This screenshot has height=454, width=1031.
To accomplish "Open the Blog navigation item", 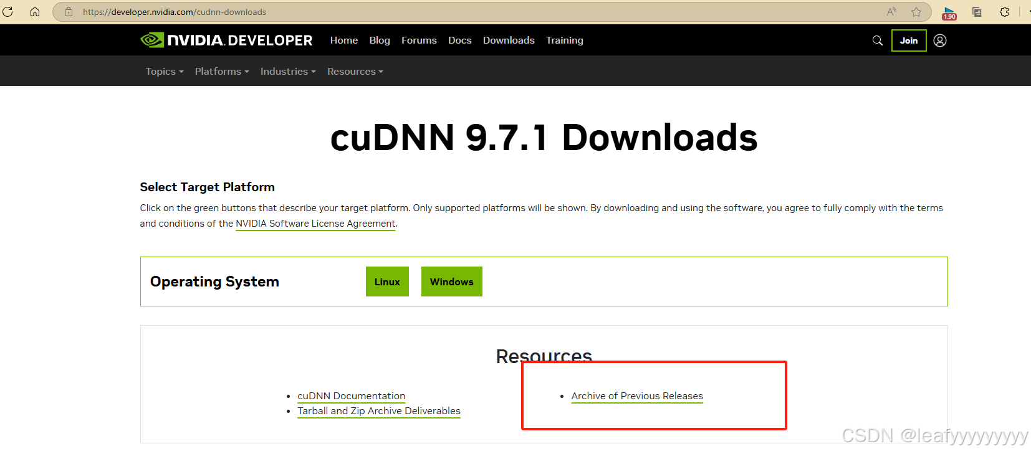I will 380,40.
